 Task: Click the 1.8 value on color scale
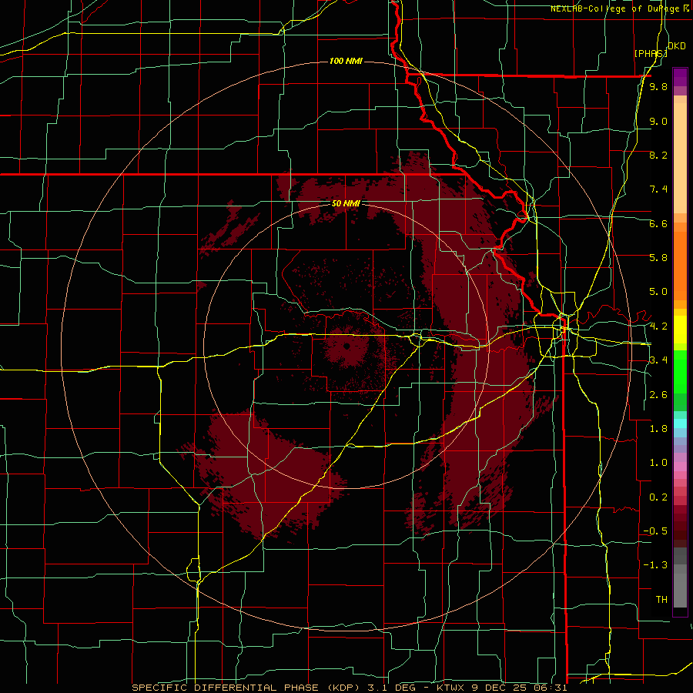(x=658, y=429)
